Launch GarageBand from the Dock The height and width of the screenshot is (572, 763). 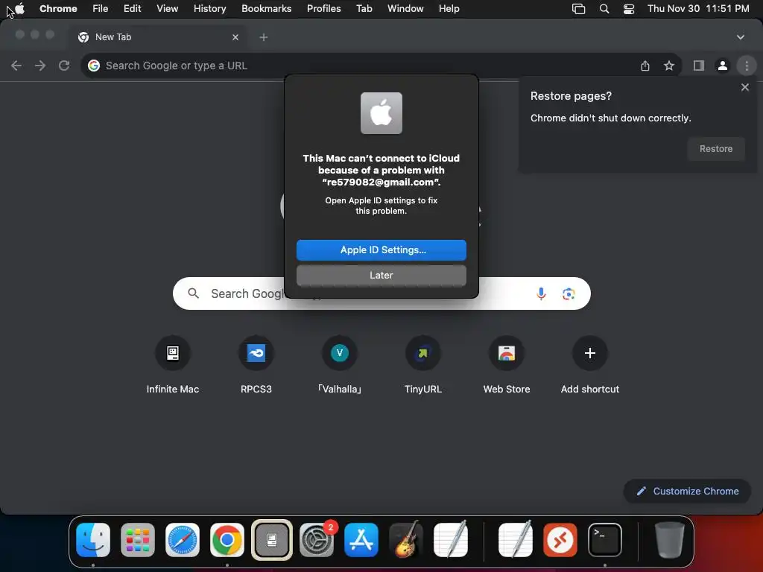click(x=406, y=540)
